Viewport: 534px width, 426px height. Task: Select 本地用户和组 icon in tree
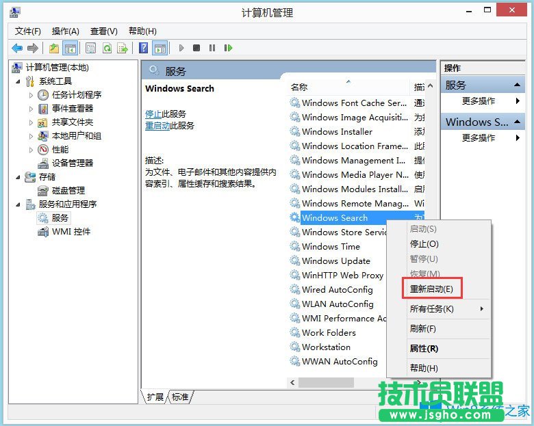pos(42,136)
